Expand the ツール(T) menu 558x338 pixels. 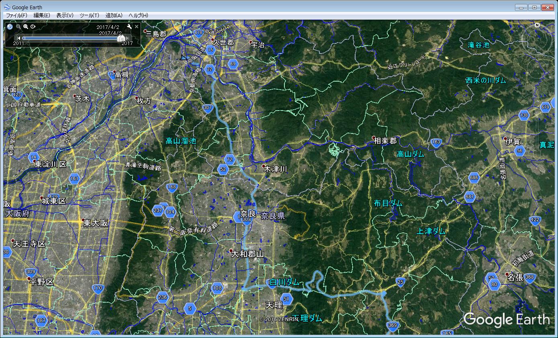(x=89, y=15)
